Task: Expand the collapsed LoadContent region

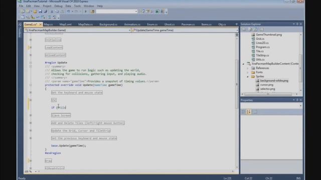Action: (x=31, y=47)
